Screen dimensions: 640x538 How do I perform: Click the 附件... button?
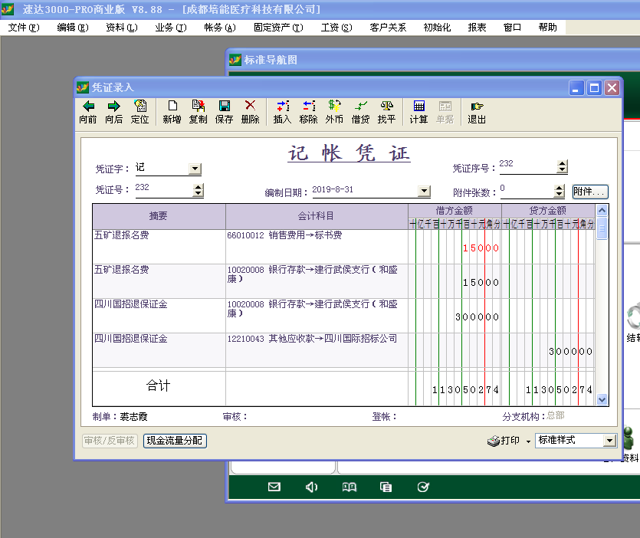pyautogui.click(x=589, y=192)
